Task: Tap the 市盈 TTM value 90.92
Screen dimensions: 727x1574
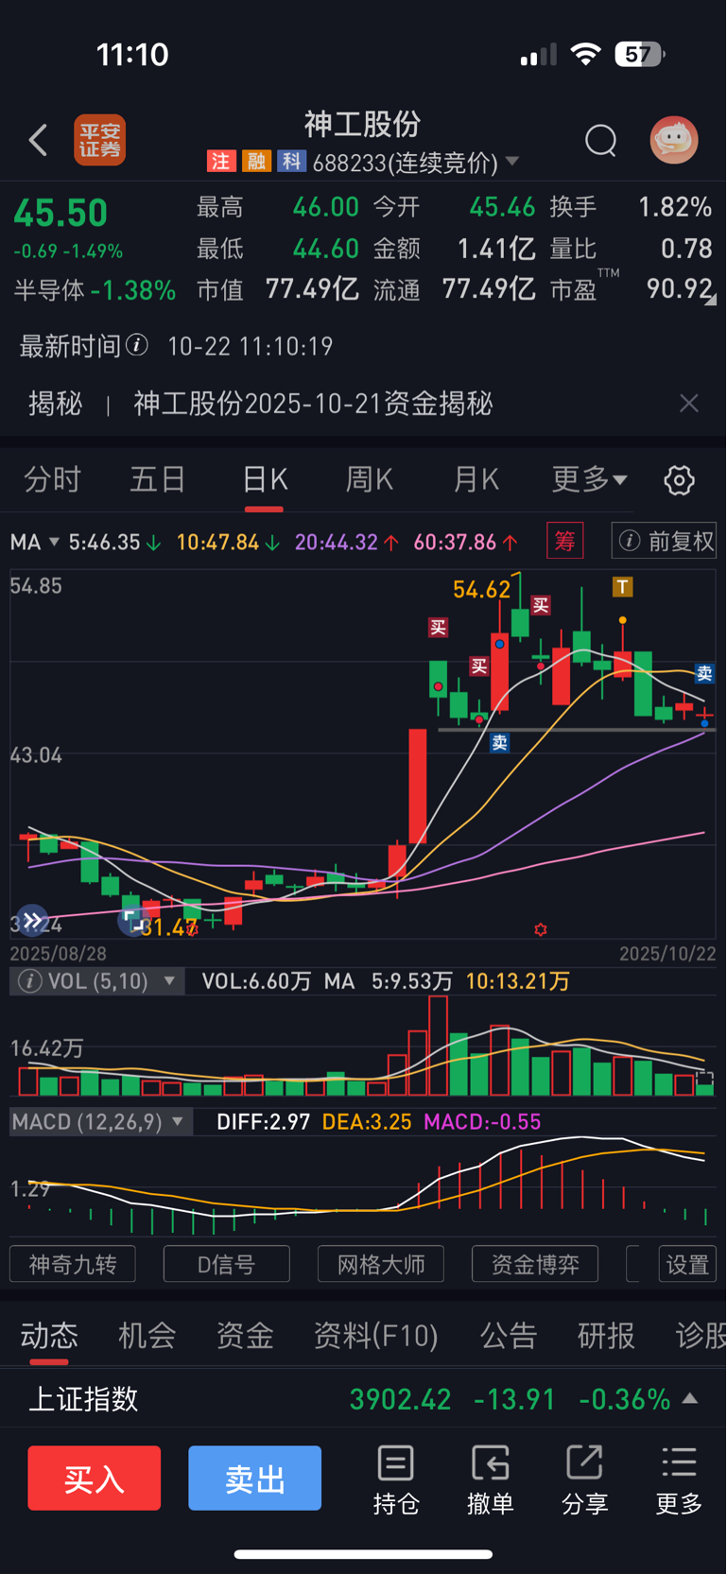Action: tap(679, 288)
